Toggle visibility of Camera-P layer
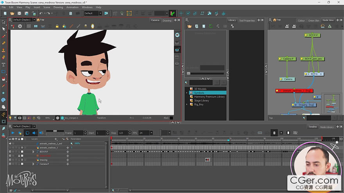The image size is (344, 193). pos(10,164)
